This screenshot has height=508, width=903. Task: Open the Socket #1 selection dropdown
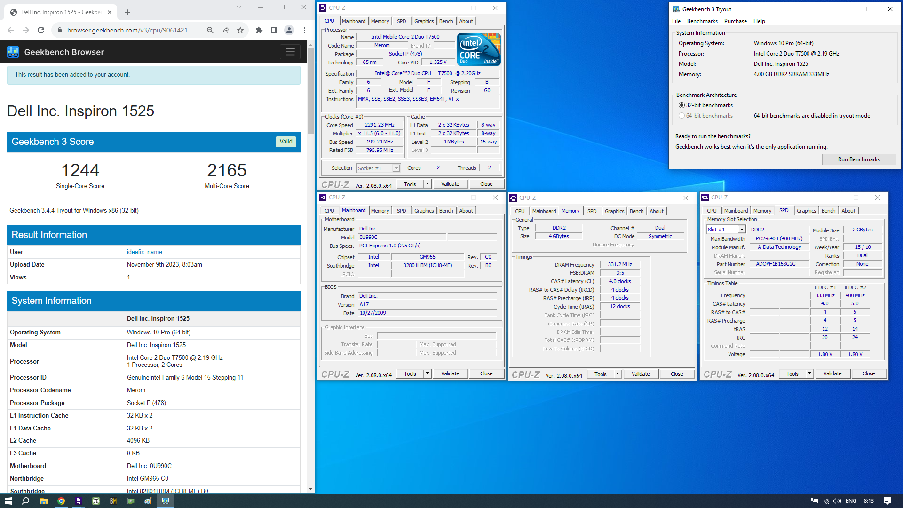tap(378, 168)
